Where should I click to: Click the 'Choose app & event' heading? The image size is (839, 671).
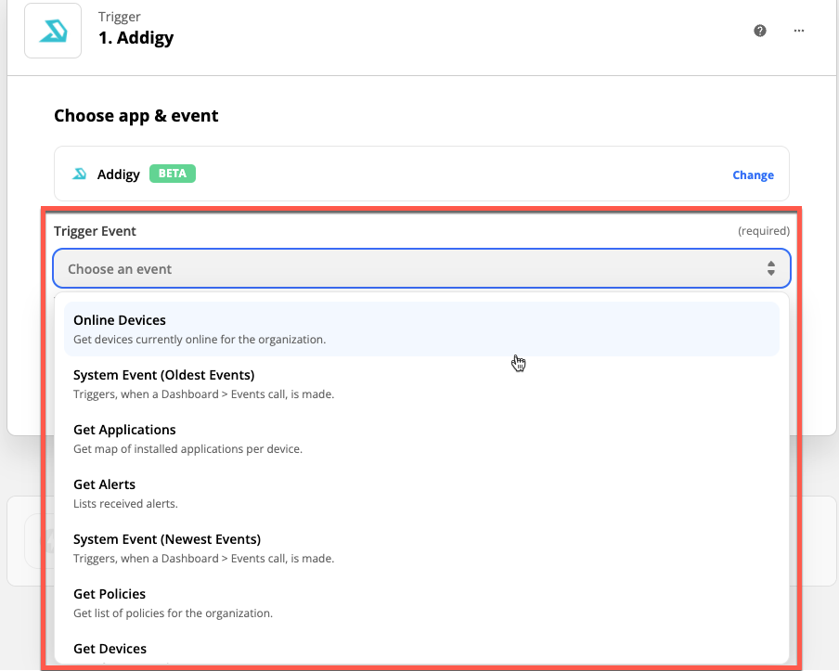[x=136, y=116]
